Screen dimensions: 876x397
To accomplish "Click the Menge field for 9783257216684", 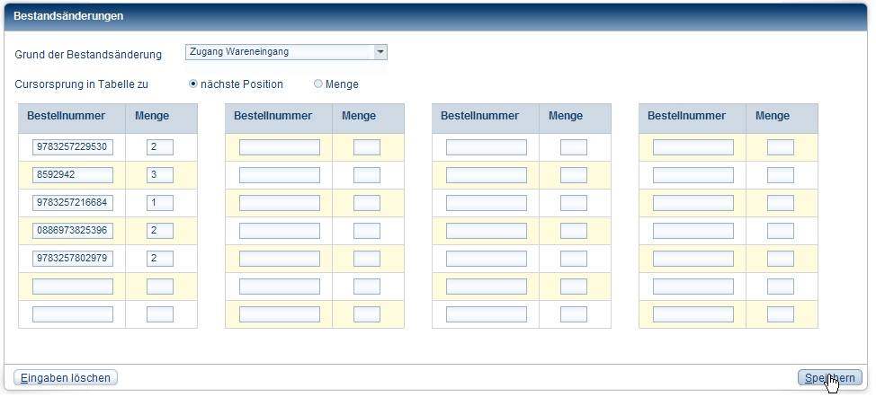I will (x=160, y=203).
